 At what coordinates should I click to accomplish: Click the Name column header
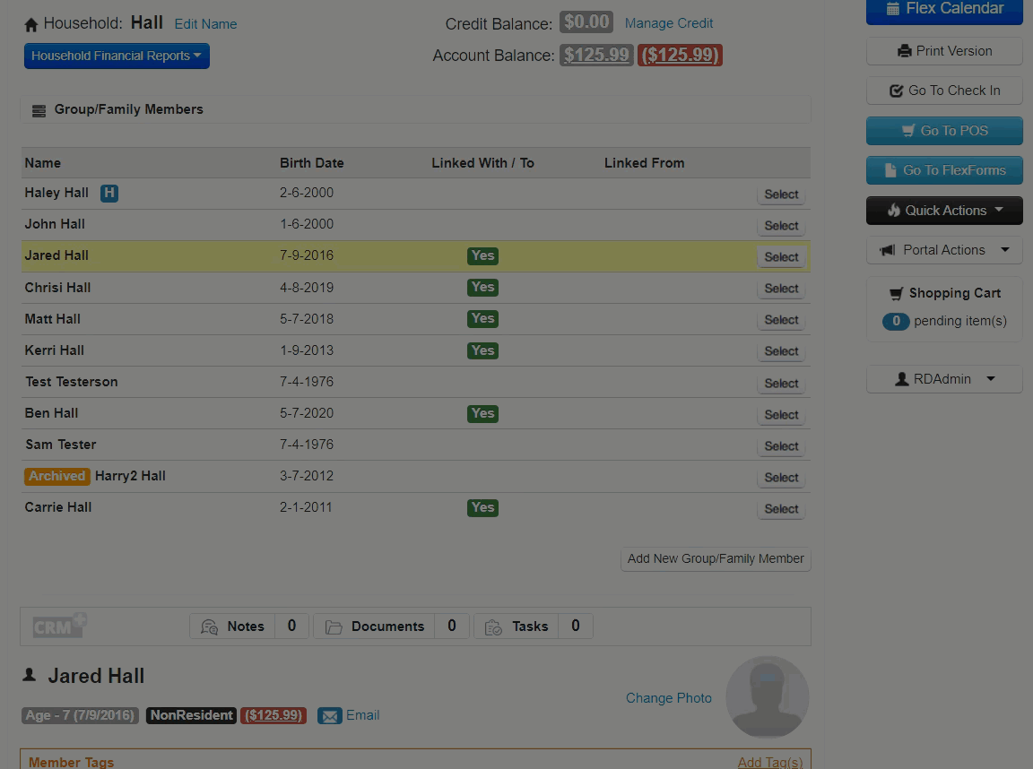[43, 163]
